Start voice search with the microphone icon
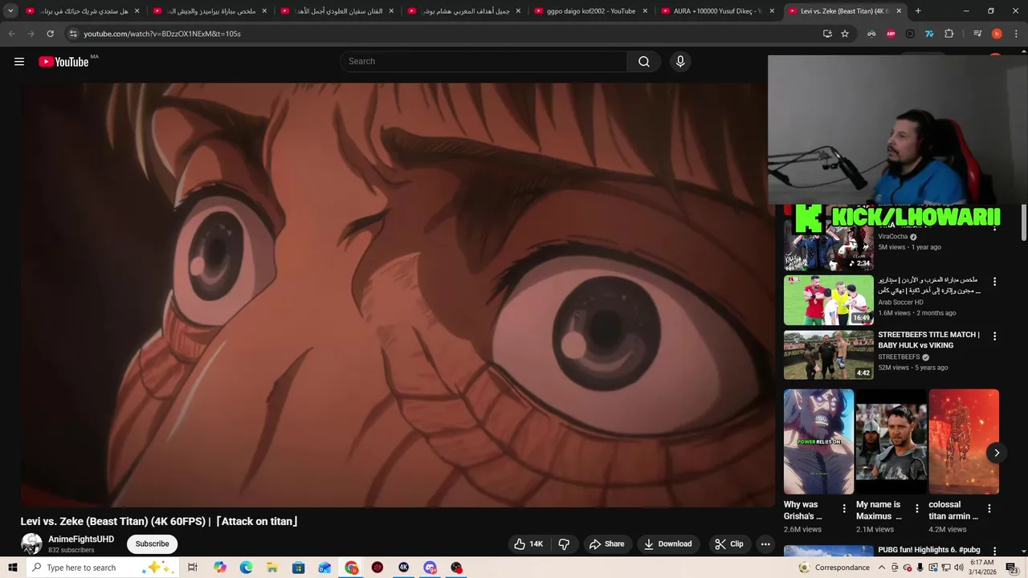Viewport: 1028px width, 578px height. pos(680,62)
